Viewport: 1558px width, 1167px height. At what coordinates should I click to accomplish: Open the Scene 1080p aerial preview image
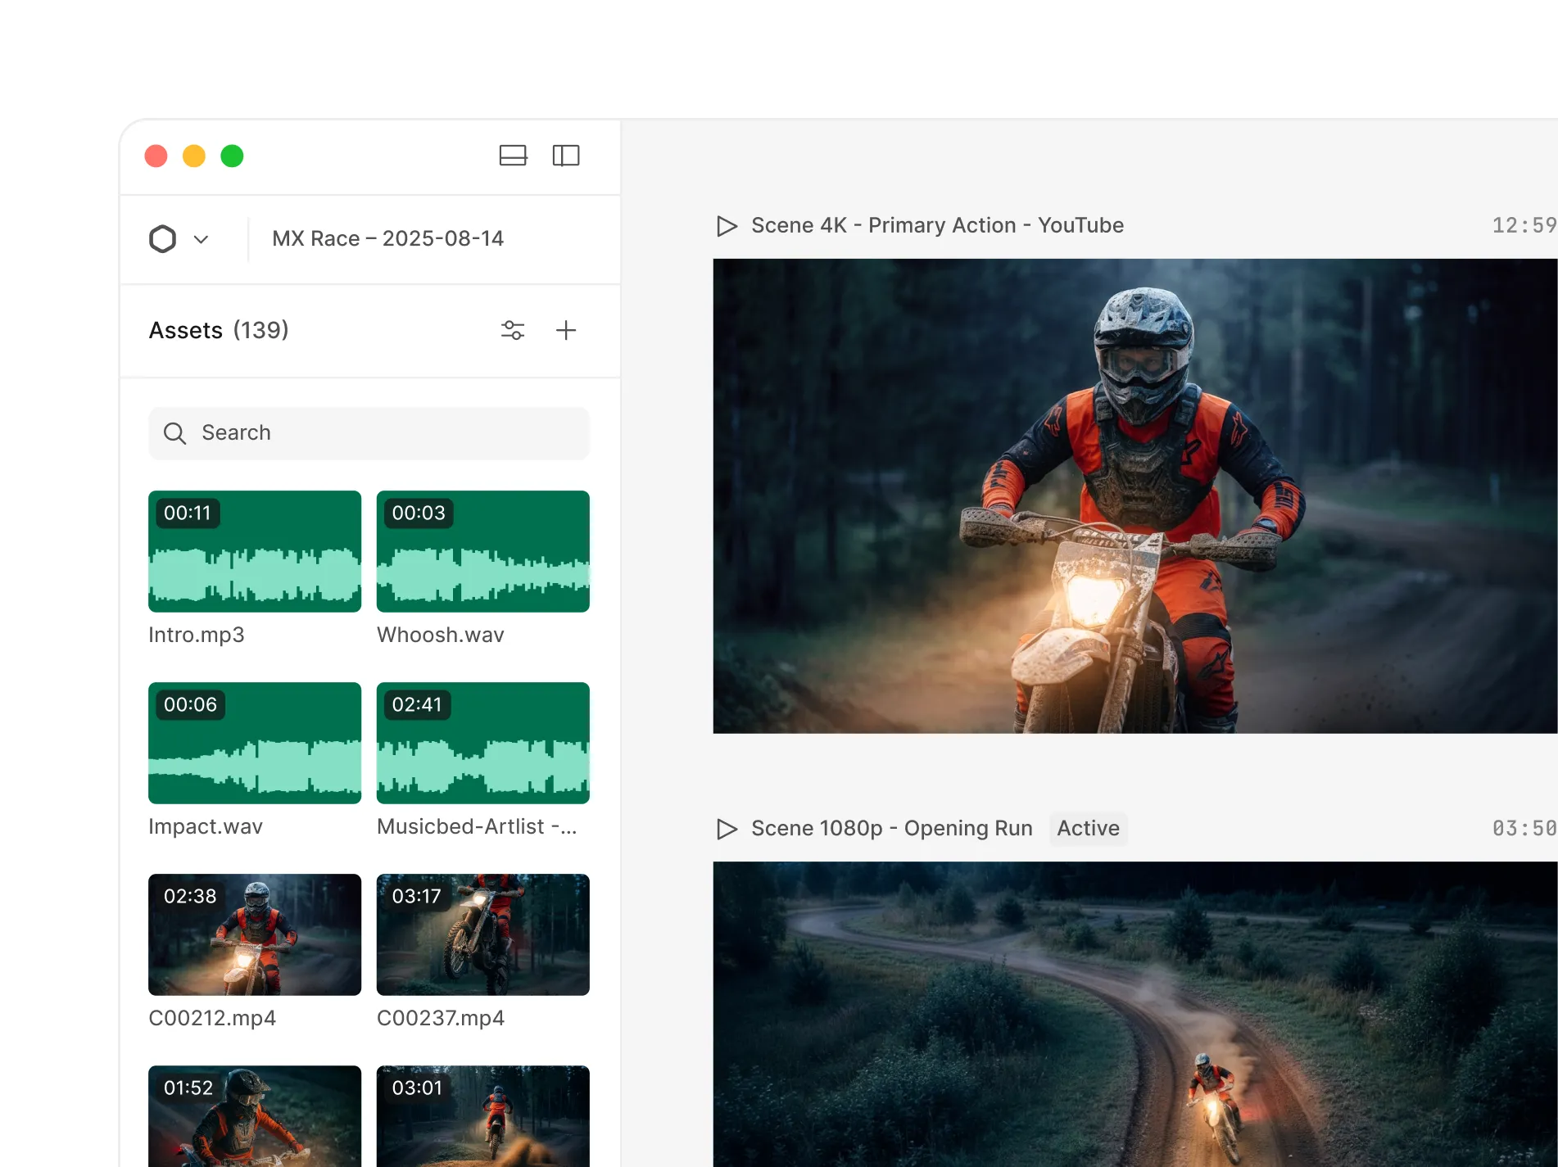[x=1135, y=1014]
